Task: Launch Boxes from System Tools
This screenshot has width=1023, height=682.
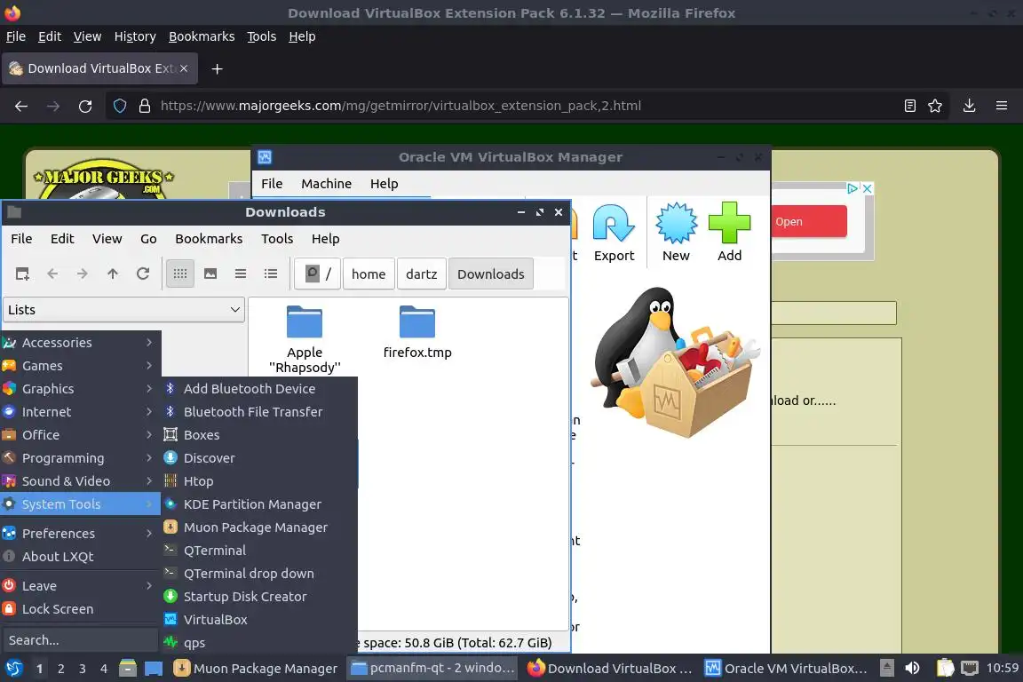Action: pyautogui.click(x=259, y=435)
